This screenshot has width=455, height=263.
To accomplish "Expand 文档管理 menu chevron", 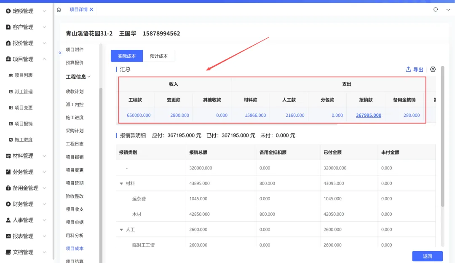I will (x=44, y=252).
